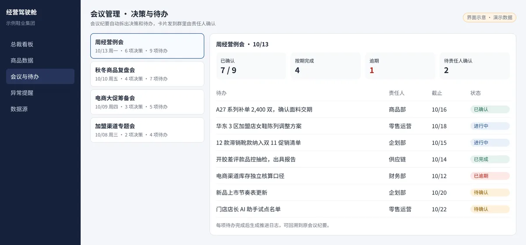
Task: Click 零售运营 owner in 华东 3 区 row
Action: click(400, 126)
